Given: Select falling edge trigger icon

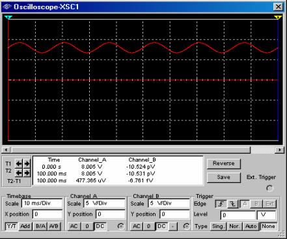Looking at the screenshot, I should [x=233, y=204].
